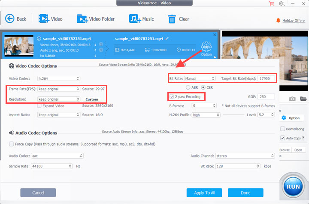
Task: Open the Holiday Offer link
Action: pyautogui.click(x=294, y=21)
